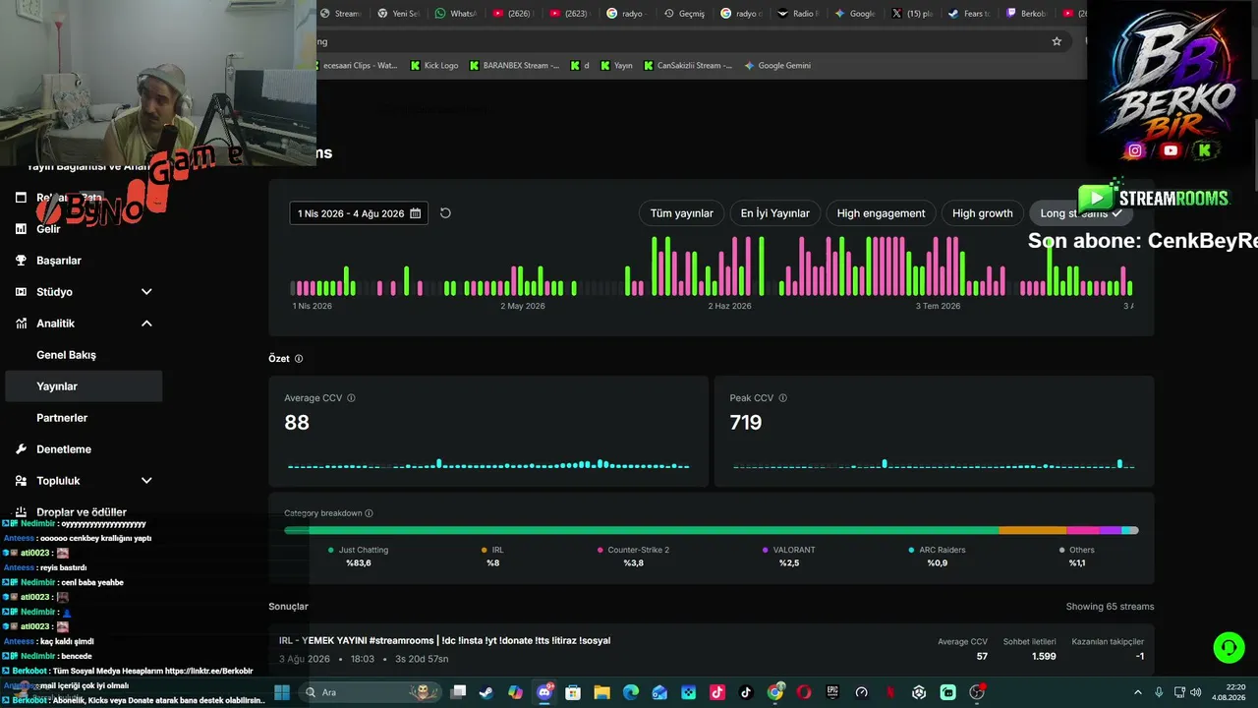Click the Topluluk sidebar icon
This screenshot has height=708, width=1258.
tap(21, 481)
